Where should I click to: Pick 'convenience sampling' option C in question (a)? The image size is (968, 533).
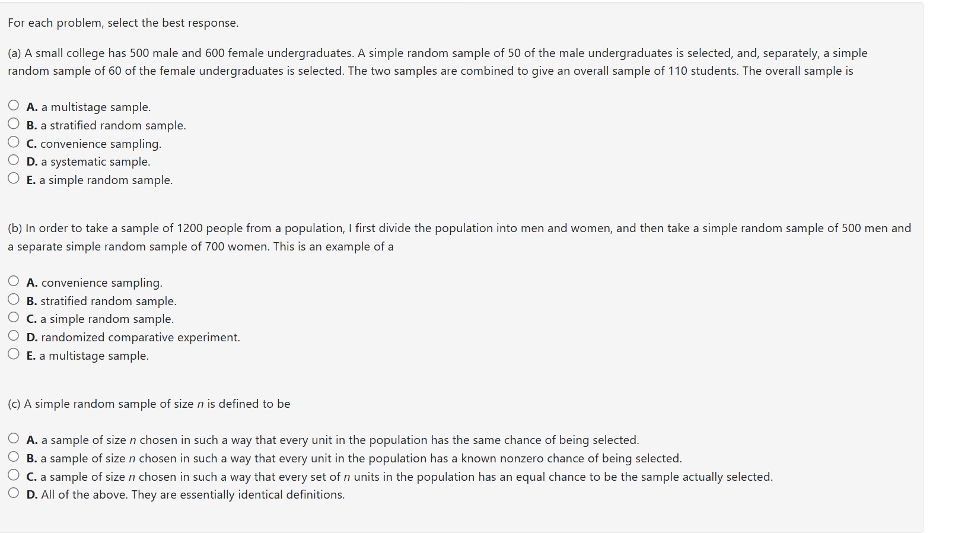coord(14,142)
